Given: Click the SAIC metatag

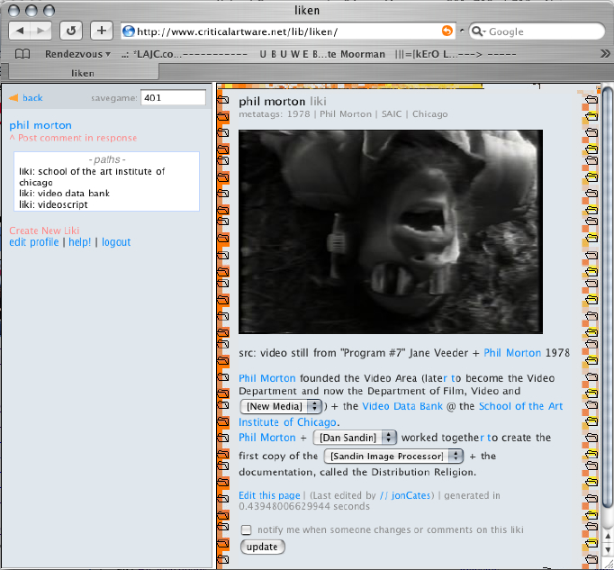Looking at the screenshot, I should point(392,114).
